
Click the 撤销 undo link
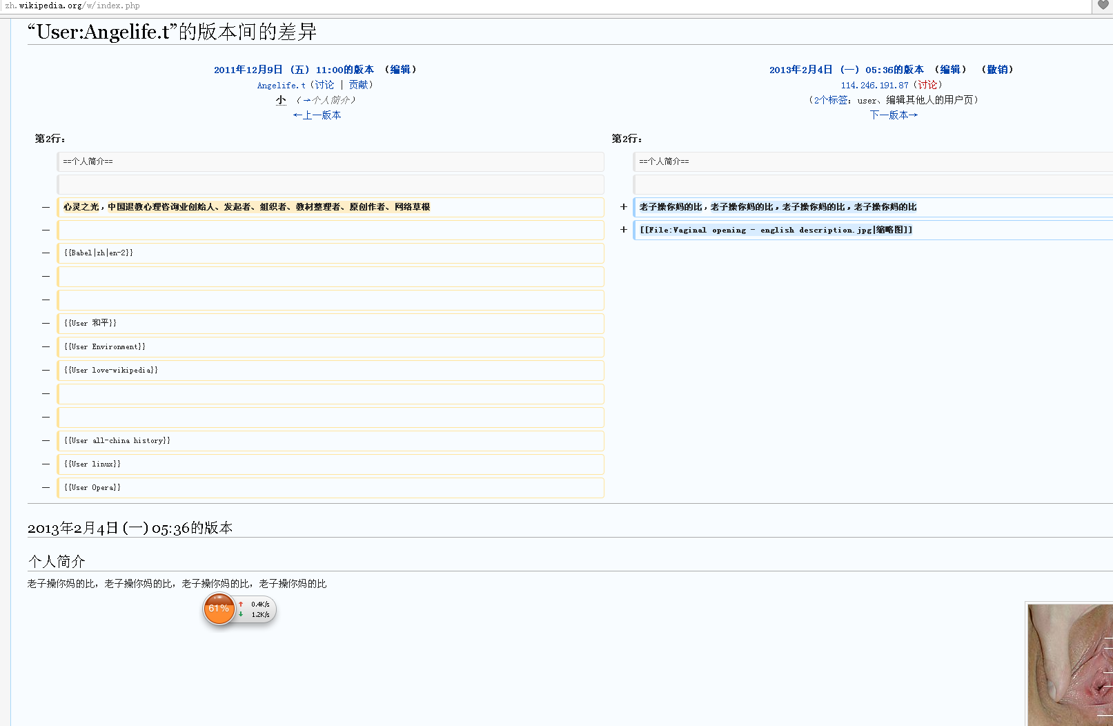pyautogui.click(x=996, y=69)
